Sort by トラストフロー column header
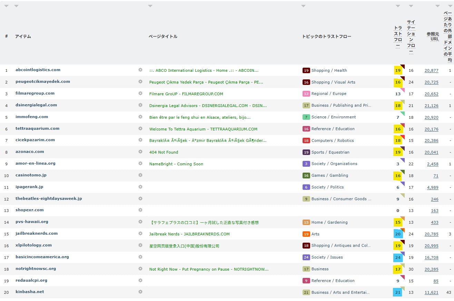 click(x=398, y=37)
